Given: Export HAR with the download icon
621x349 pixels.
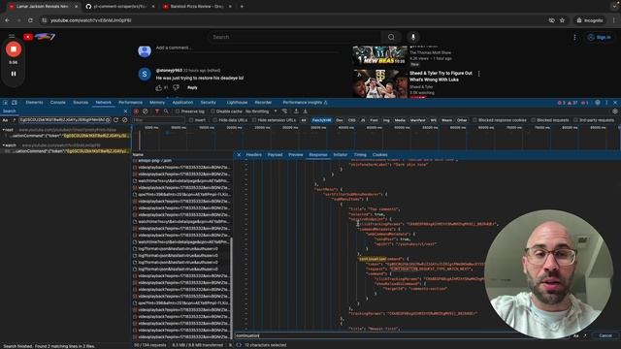Looking at the screenshot, I should [x=305, y=111].
